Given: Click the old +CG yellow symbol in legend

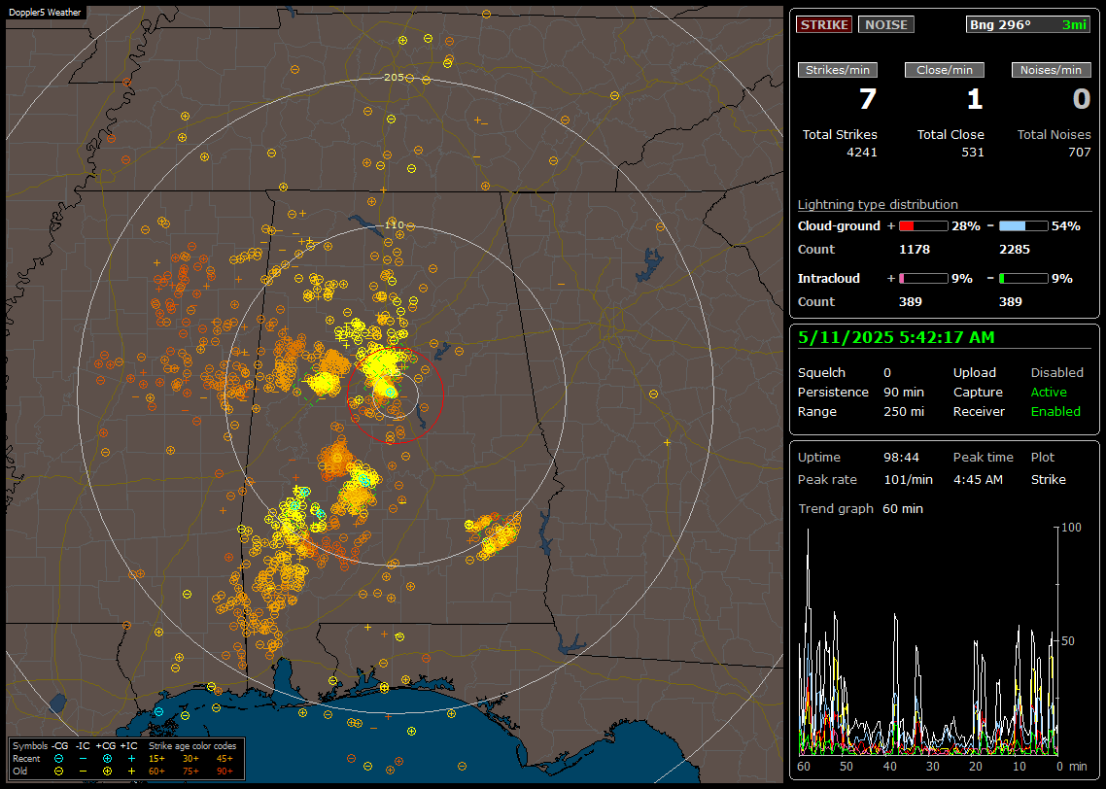Looking at the screenshot, I should (107, 772).
